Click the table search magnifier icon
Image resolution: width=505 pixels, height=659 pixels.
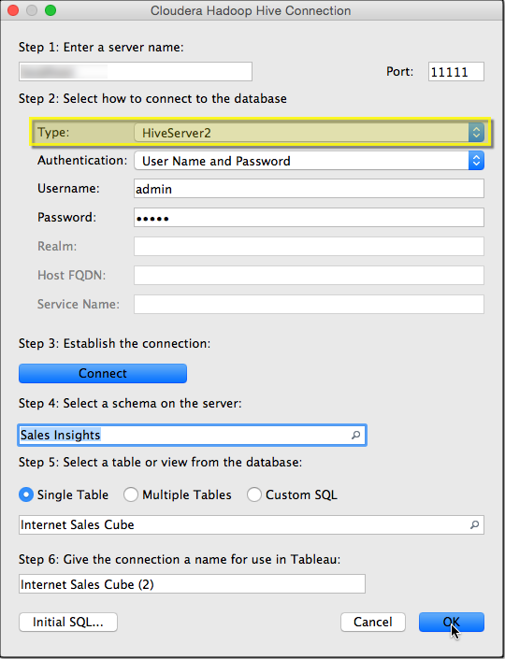pos(474,525)
